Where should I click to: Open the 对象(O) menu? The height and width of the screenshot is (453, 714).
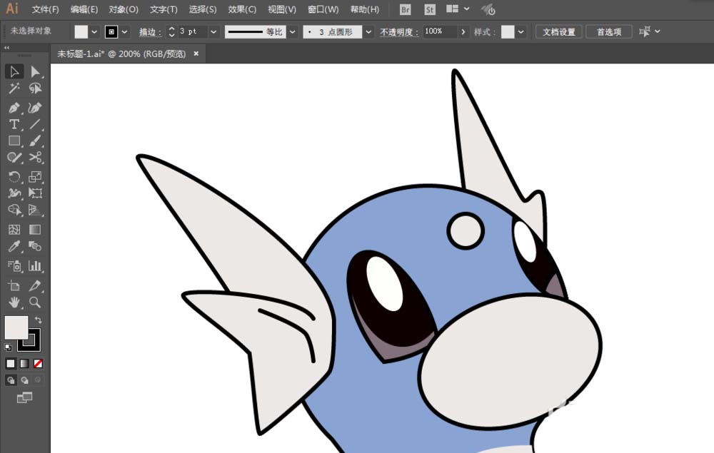click(124, 9)
